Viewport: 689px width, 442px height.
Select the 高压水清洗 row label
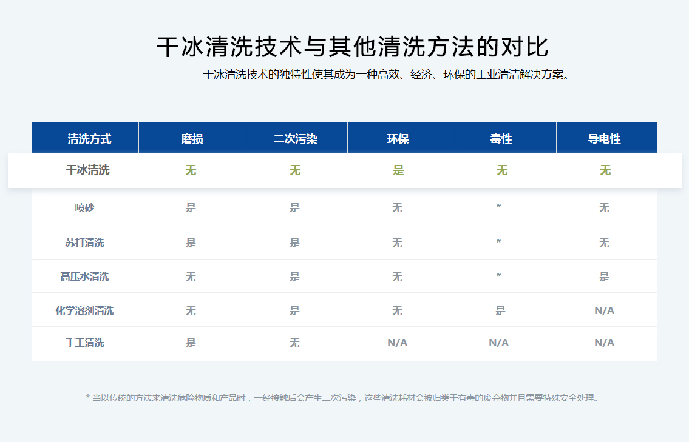point(85,276)
